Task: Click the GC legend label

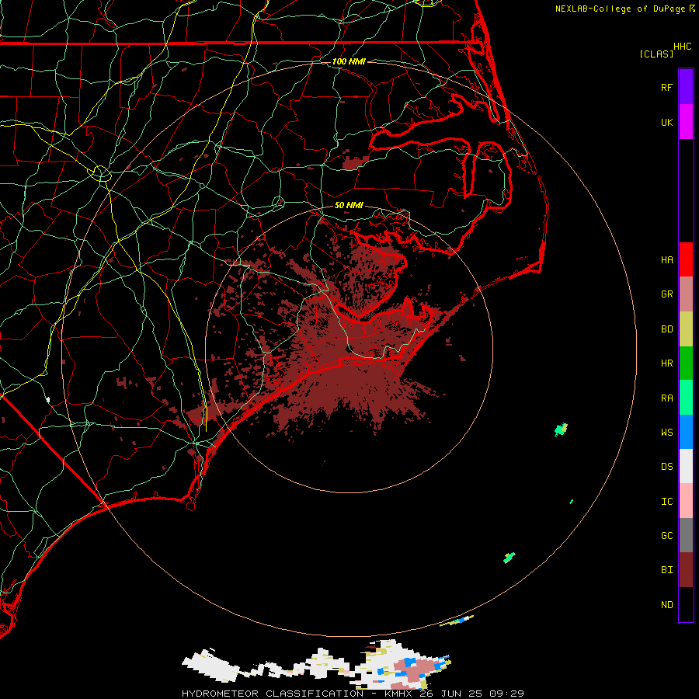Action: (666, 535)
